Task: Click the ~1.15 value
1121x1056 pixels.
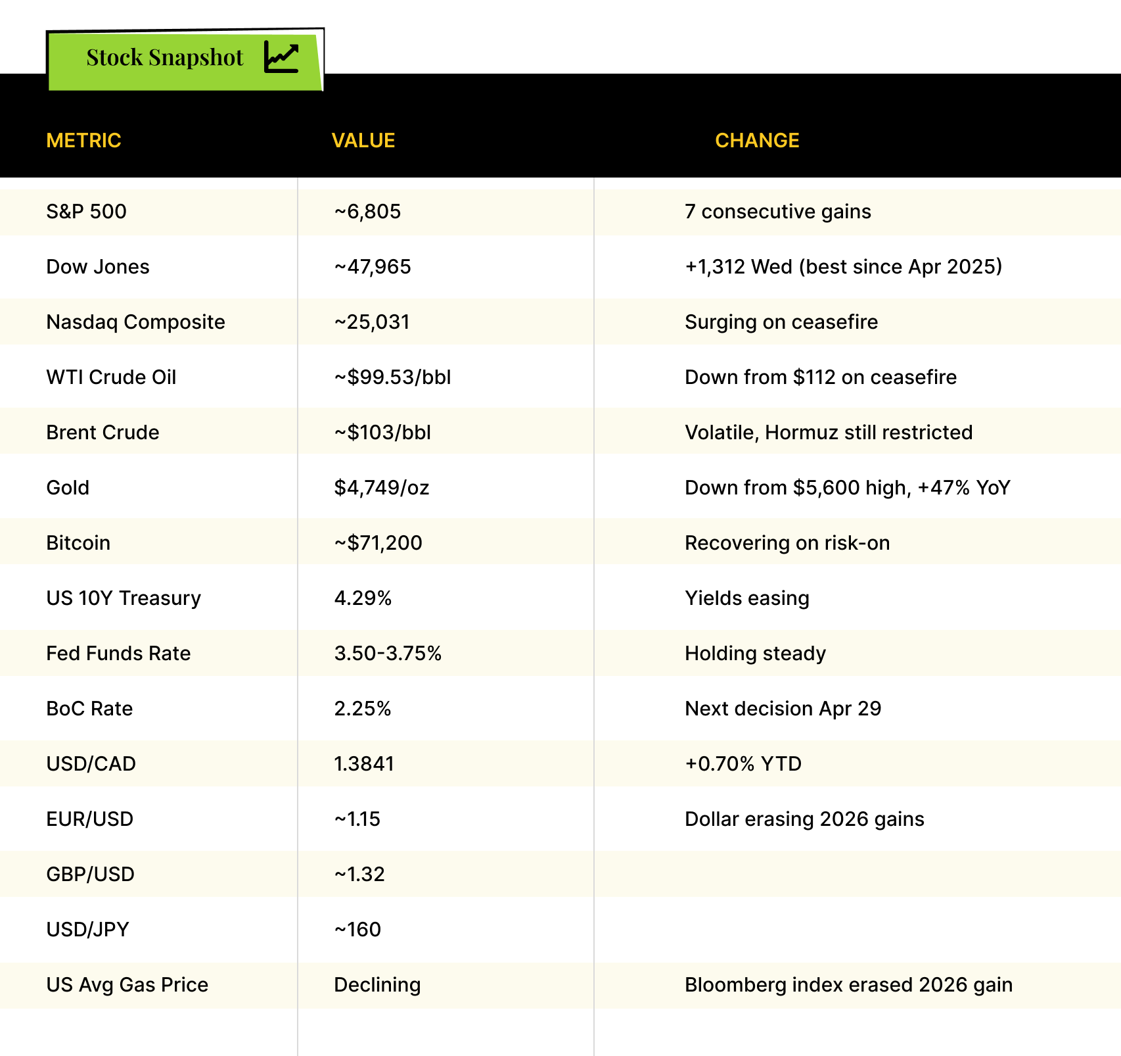Action: (x=357, y=819)
